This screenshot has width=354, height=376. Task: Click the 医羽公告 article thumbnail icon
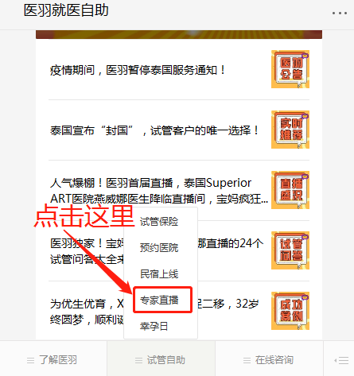(x=290, y=69)
